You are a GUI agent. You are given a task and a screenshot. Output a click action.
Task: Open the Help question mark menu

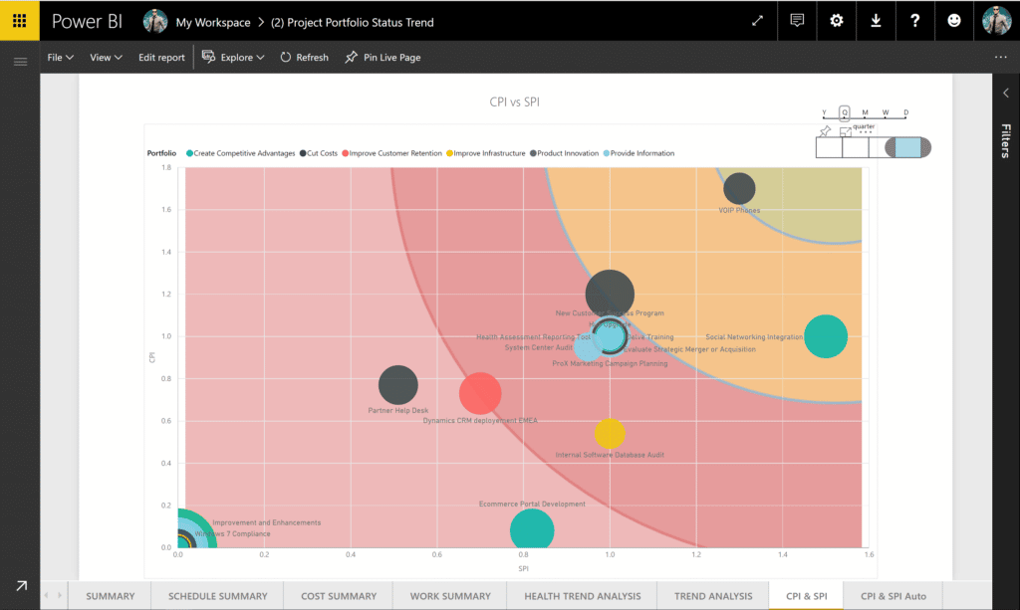(914, 21)
